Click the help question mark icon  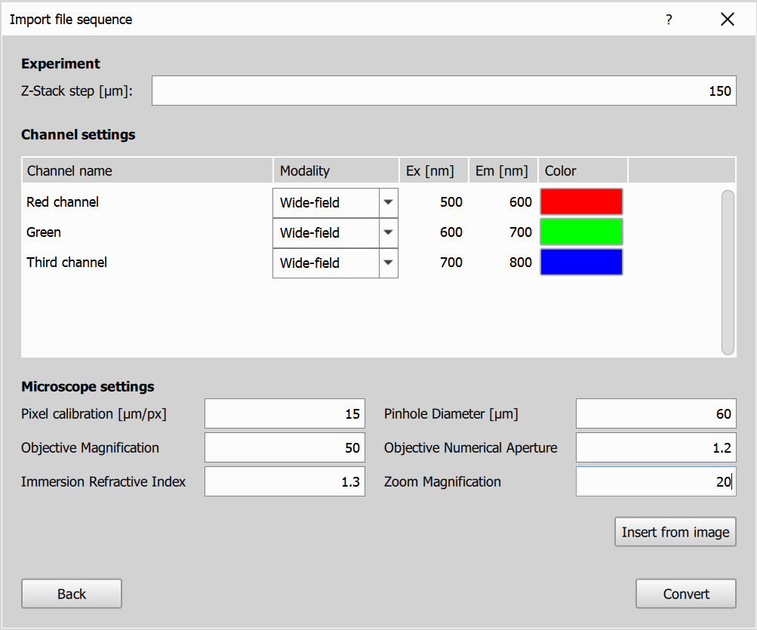tap(669, 20)
